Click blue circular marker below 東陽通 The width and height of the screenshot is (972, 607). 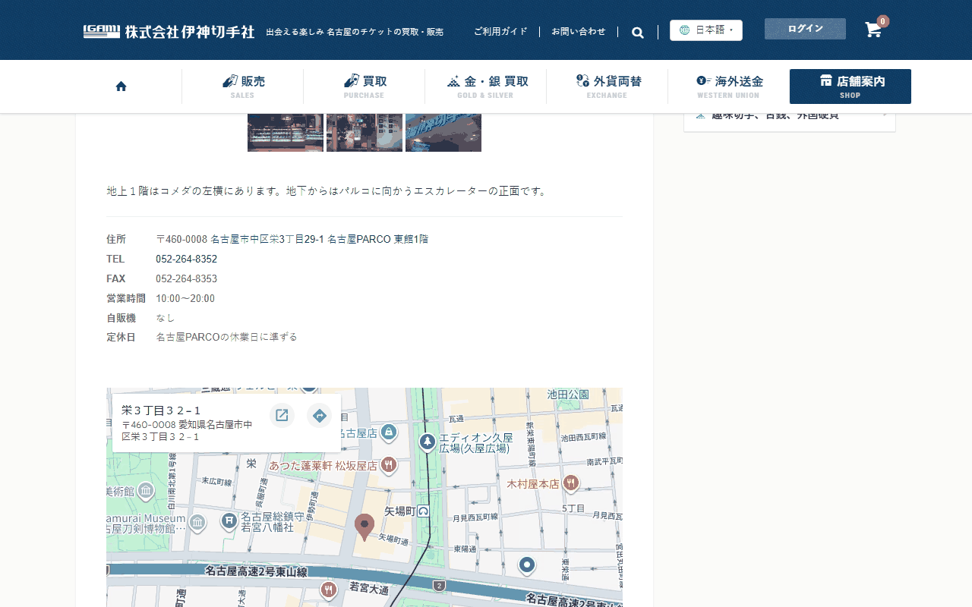[x=527, y=565]
